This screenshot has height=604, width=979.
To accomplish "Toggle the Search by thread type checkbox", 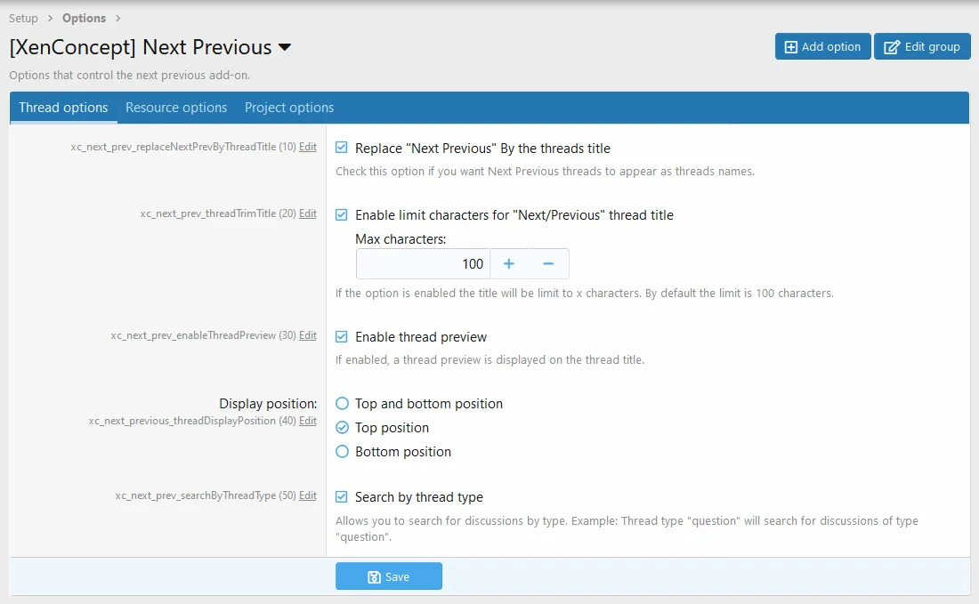I will tap(340, 497).
